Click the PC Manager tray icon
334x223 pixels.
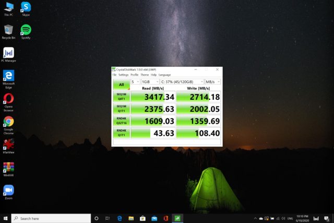(316, 218)
